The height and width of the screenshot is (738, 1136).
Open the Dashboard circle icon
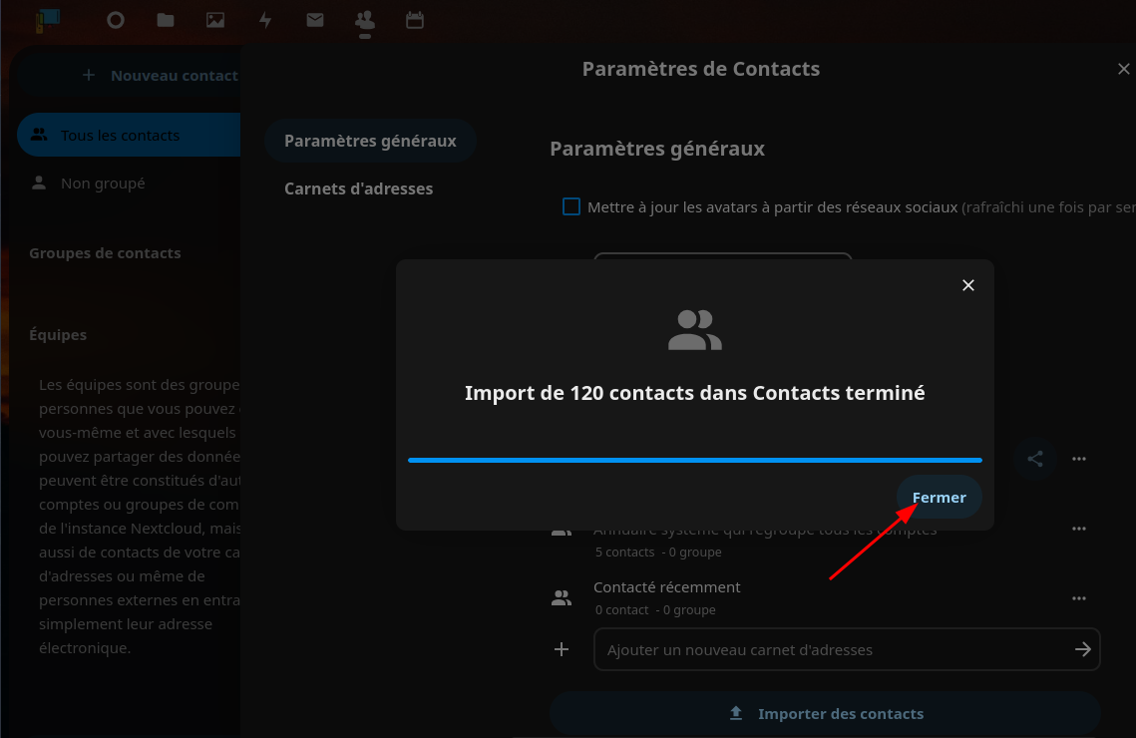116,20
